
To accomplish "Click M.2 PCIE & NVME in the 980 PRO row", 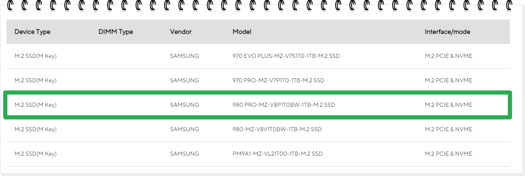I will click(x=448, y=105).
